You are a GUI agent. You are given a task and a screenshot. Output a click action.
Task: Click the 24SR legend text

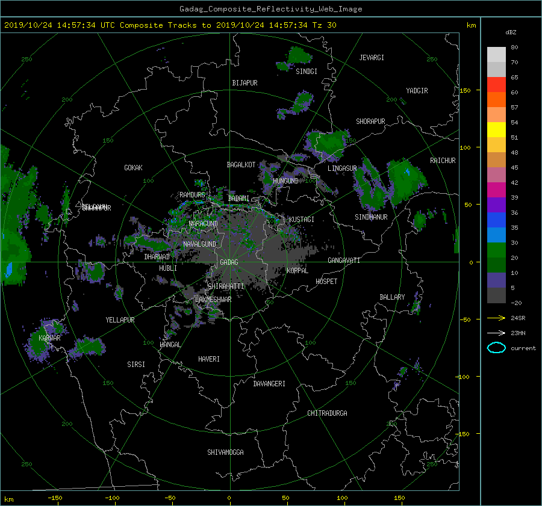point(518,318)
